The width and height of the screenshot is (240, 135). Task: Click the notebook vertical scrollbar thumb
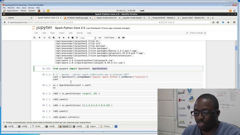pos(236,48)
